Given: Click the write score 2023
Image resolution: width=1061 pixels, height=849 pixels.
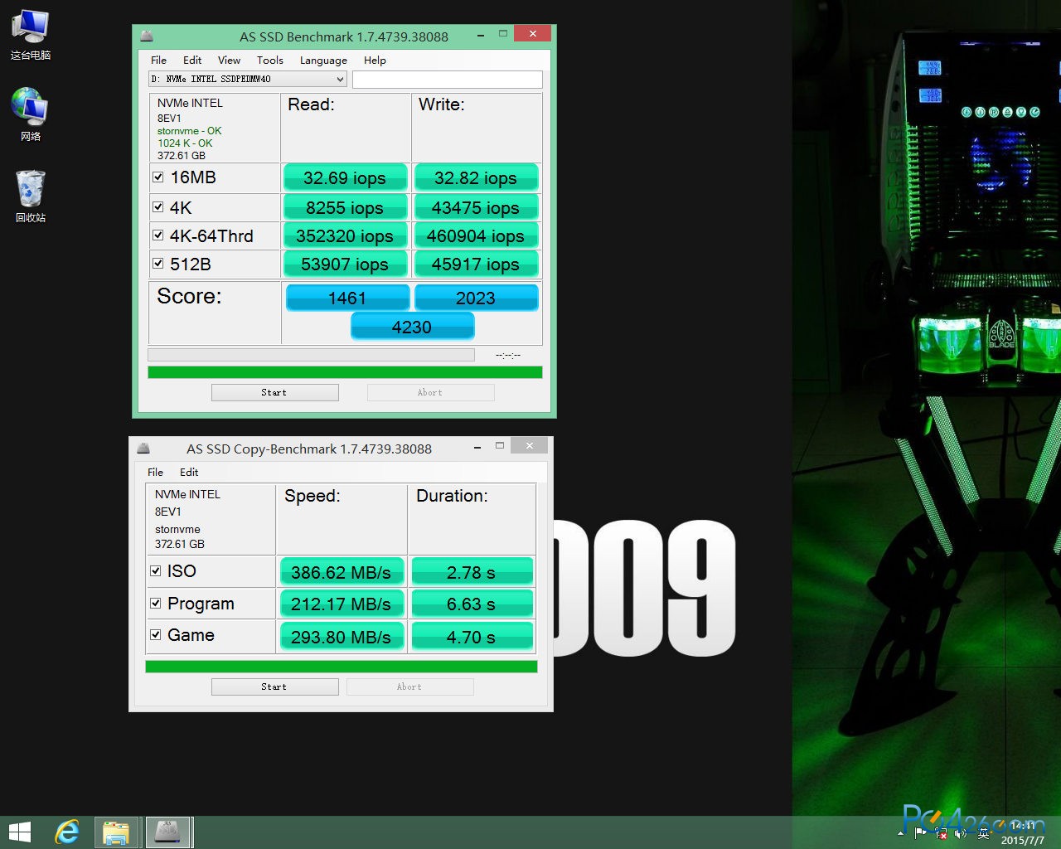Looking at the screenshot, I should [x=476, y=298].
